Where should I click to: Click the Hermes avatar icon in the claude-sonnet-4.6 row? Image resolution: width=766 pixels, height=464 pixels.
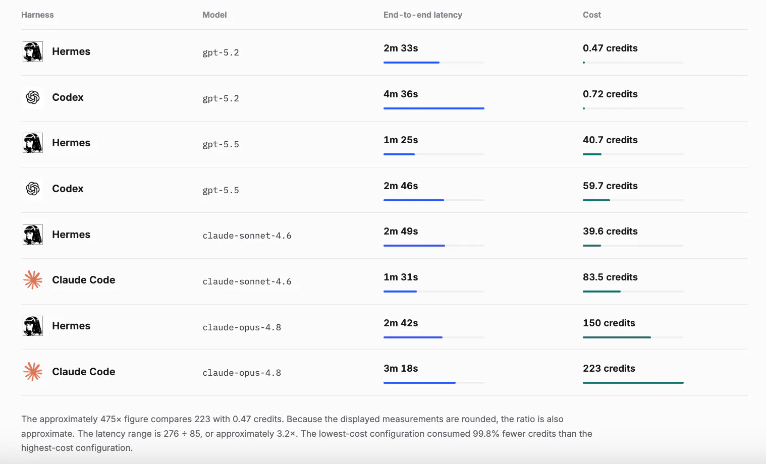point(33,235)
